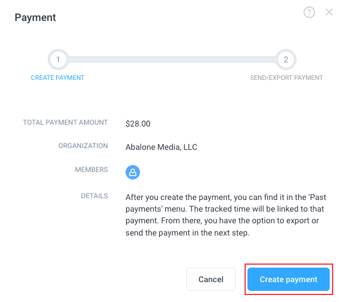
Task: Click the TOTAL PAYMENT AMOUNT label
Action: pos(65,122)
